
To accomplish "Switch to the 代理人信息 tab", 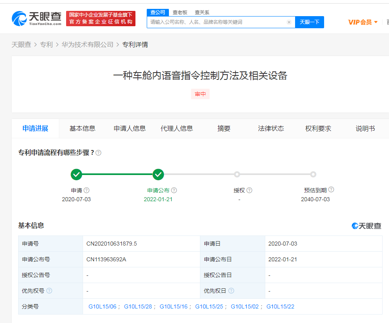I will click(x=177, y=129).
